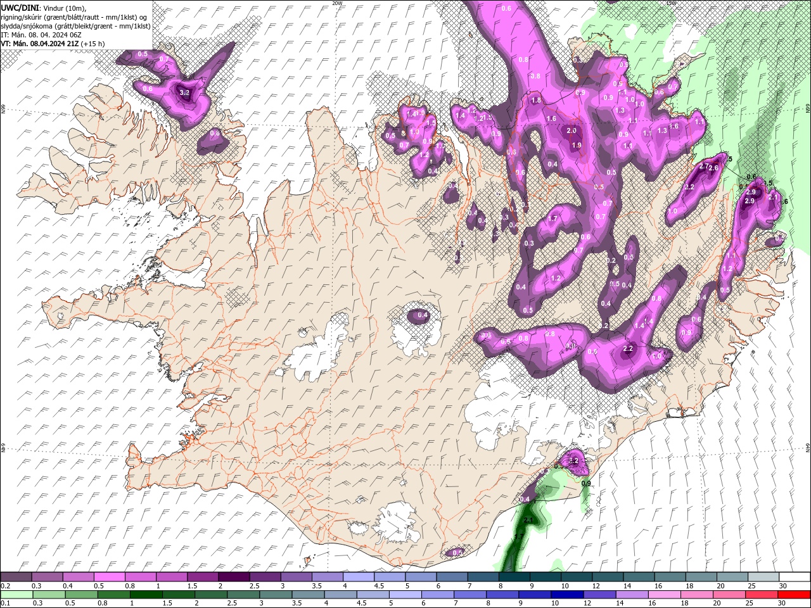Click the 1.8 snowfall value in the north
The image size is (811, 608).
click(536, 100)
